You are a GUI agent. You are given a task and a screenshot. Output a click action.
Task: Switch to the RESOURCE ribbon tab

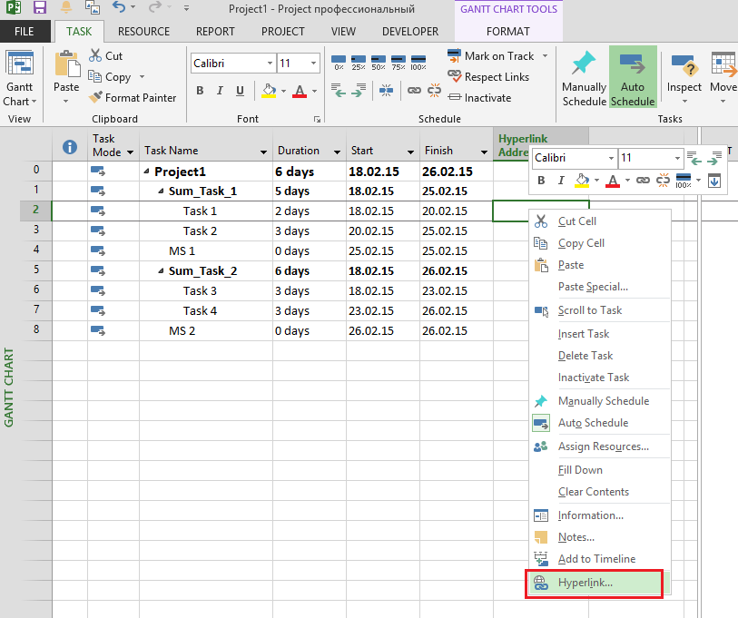(x=143, y=32)
